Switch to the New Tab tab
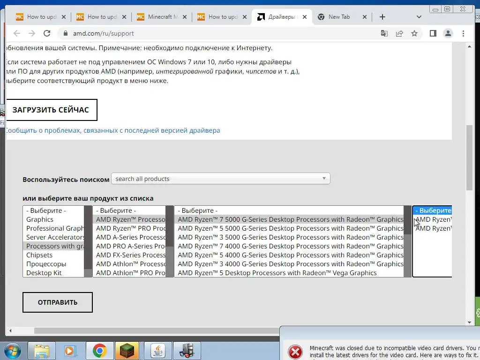480x360 pixels. click(342, 17)
